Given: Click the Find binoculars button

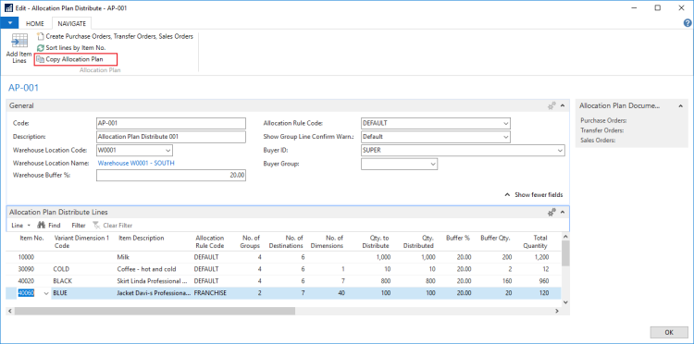Looking at the screenshot, I should pos(49,225).
